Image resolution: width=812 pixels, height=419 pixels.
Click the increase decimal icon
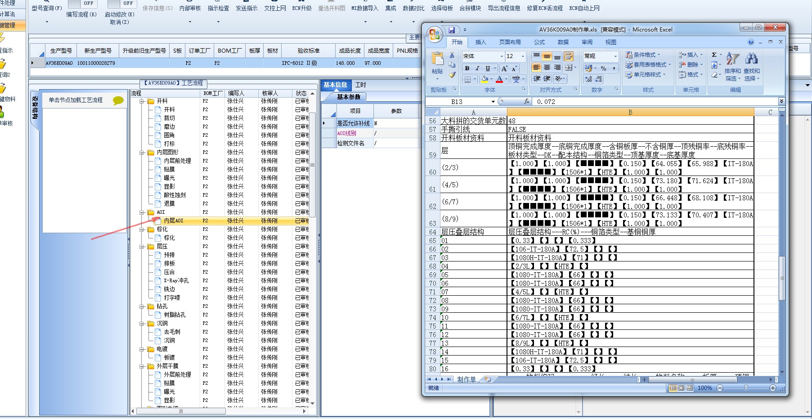point(588,79)
